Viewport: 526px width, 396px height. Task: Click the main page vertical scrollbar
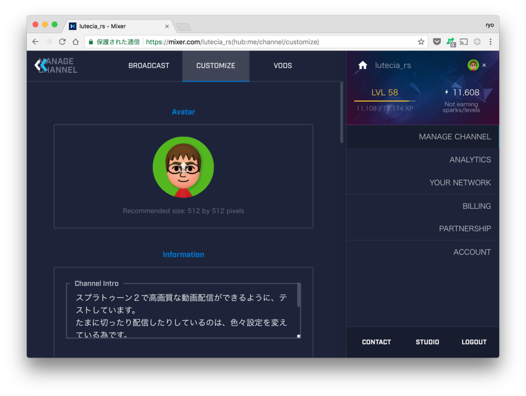[x=342, y=112]
